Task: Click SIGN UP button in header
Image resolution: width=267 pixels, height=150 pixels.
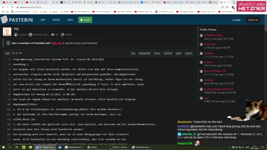Action: [253, 20]
